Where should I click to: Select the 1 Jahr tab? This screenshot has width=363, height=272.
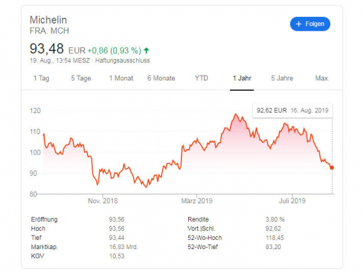click(x=242, y=78)
